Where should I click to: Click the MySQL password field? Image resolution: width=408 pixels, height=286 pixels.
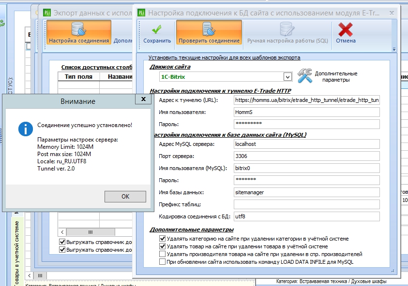[306, 180]
